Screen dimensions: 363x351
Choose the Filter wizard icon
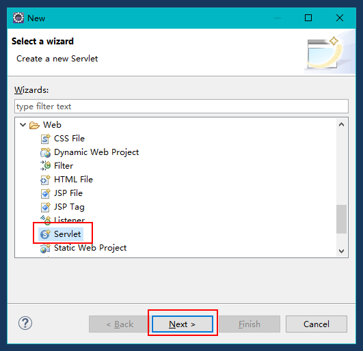pos(45,166)
